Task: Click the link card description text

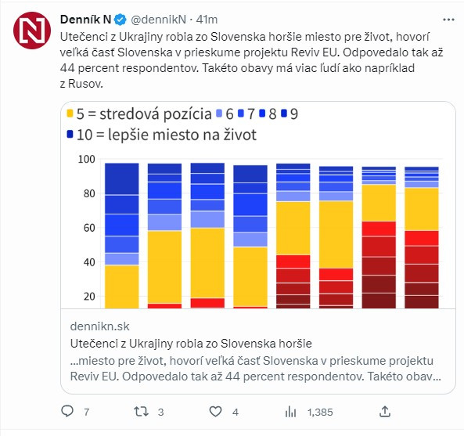Action: coord(256,369)
